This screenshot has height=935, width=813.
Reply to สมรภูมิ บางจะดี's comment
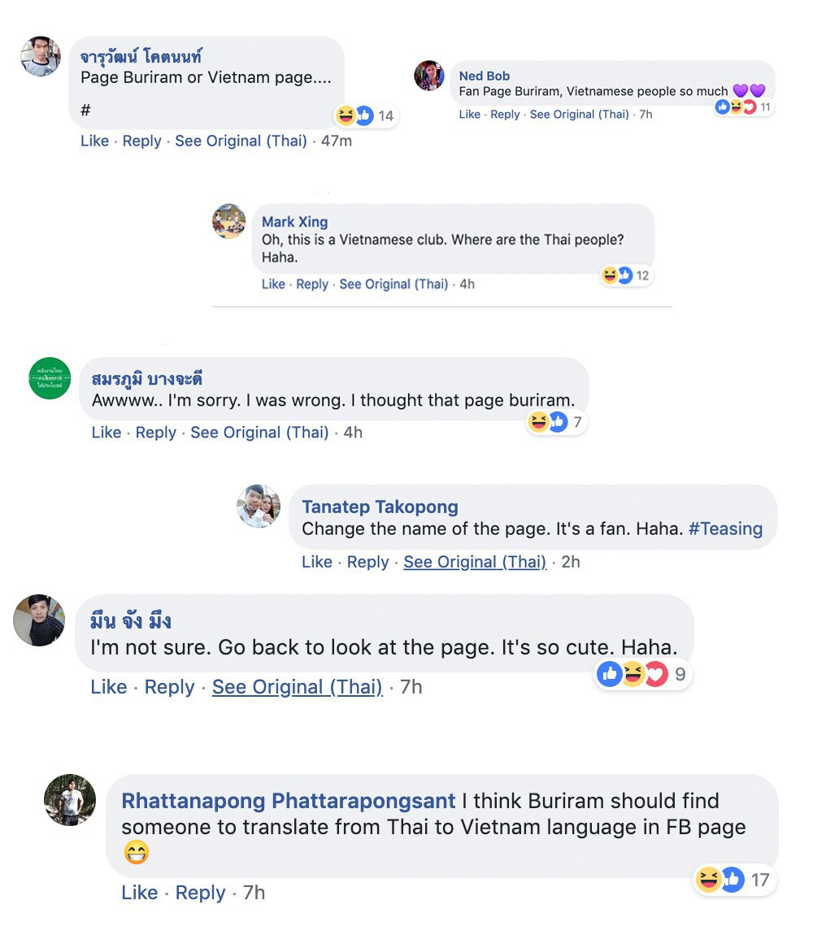156,433
